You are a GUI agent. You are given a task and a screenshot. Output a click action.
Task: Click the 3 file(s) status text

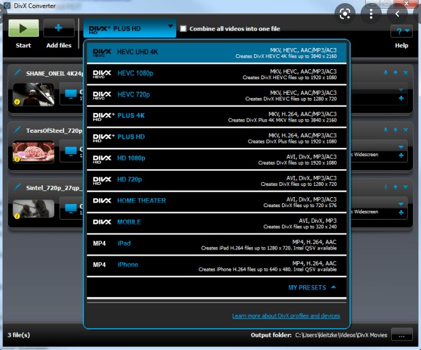pos(19,335)
